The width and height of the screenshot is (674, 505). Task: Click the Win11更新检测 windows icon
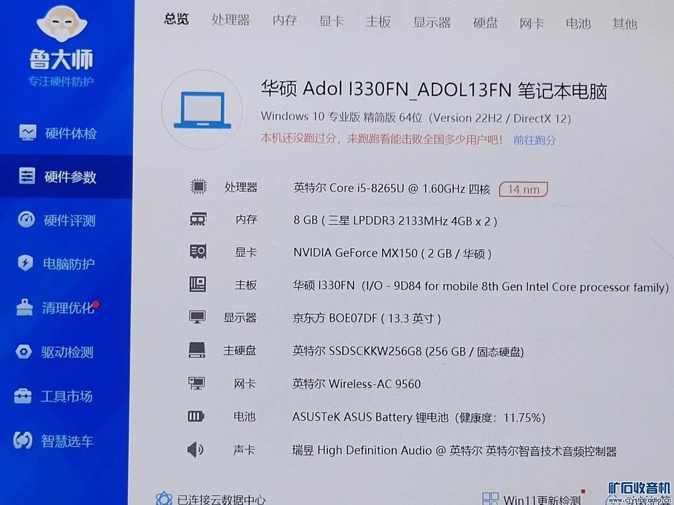point(490,499)
